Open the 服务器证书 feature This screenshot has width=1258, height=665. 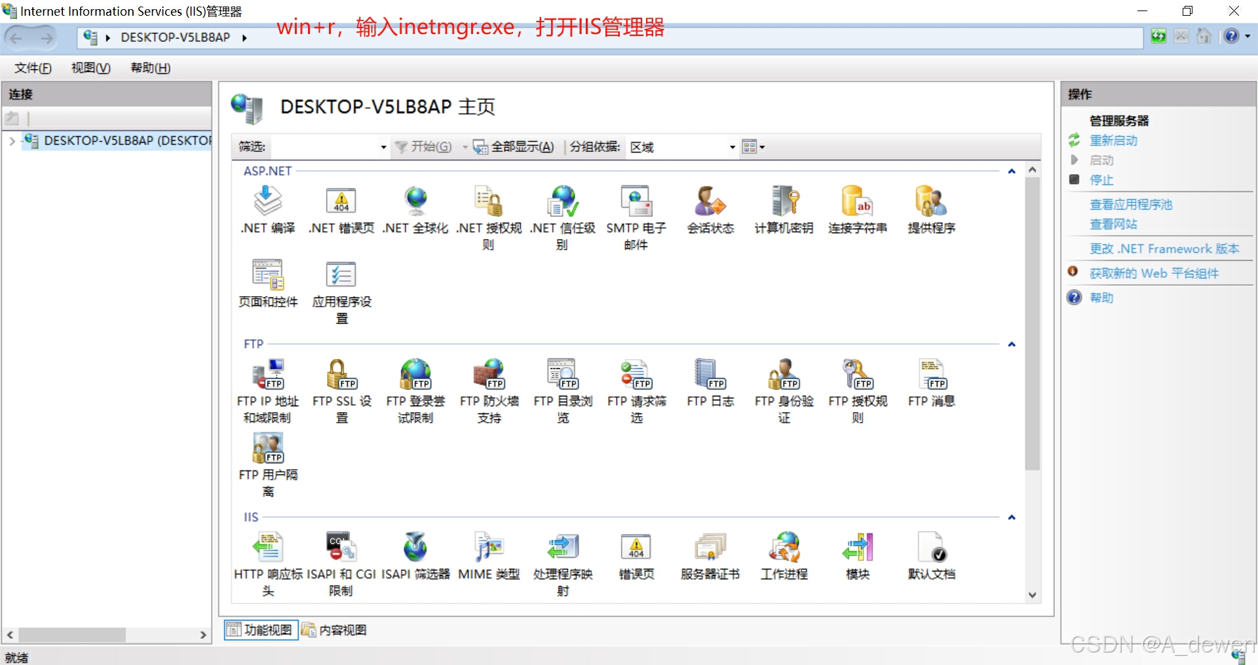click(x=710, y=556)
